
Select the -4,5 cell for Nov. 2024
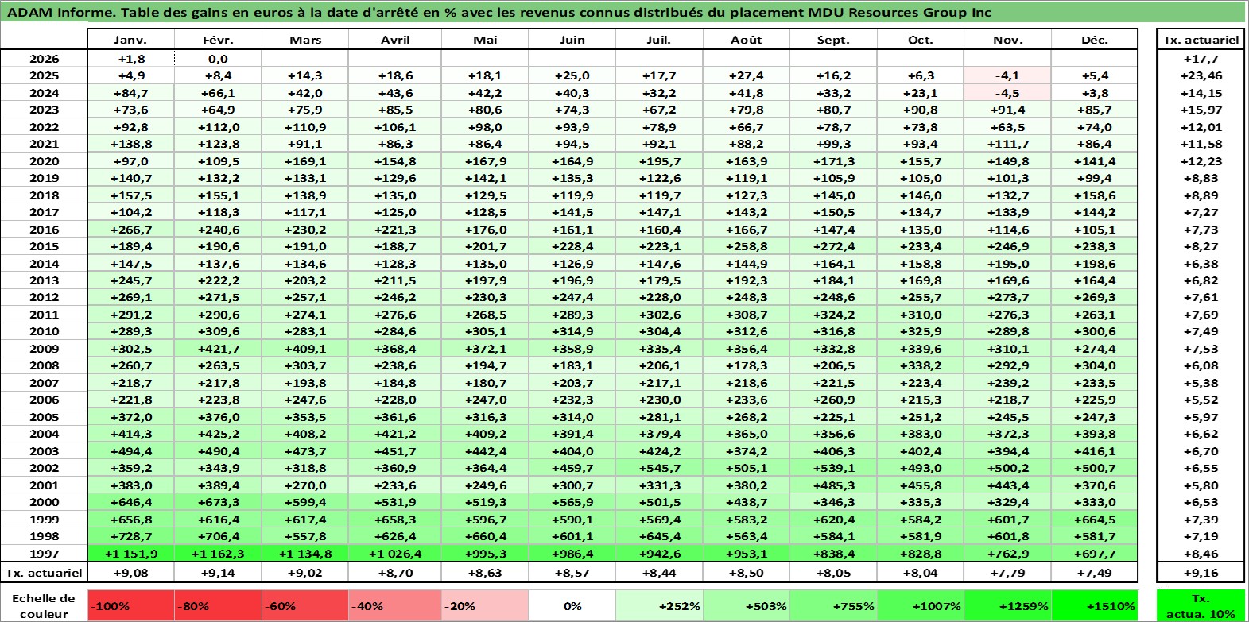pyautogui.click(x=1007, y=93)
